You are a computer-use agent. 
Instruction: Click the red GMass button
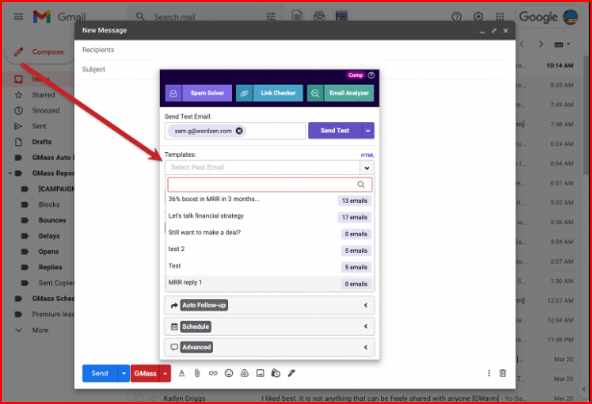[145, 373]
